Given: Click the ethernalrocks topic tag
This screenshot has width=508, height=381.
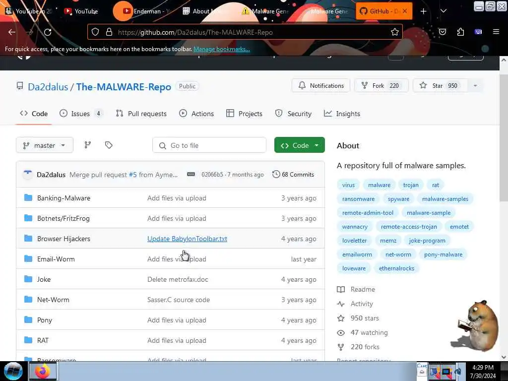Looking at the screenshot, I should (x=396, y=268).
